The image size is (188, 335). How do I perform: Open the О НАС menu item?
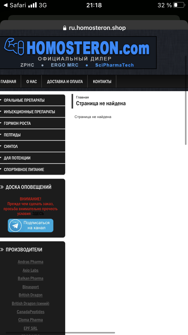click(x=32, y=82)
